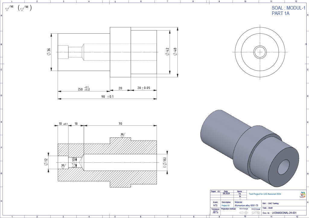Image resolution: width=309 pixels, height=218 pixels.
Task: Click the "NTS" scale value
Action: tap(215, 205)
